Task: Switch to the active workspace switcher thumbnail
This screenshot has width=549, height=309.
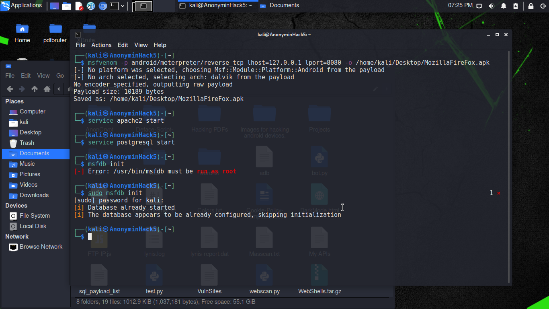Action: click(x=142, y=6)
